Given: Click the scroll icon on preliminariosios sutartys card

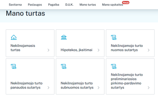Looking at the screenshot, I should [114, 66].
